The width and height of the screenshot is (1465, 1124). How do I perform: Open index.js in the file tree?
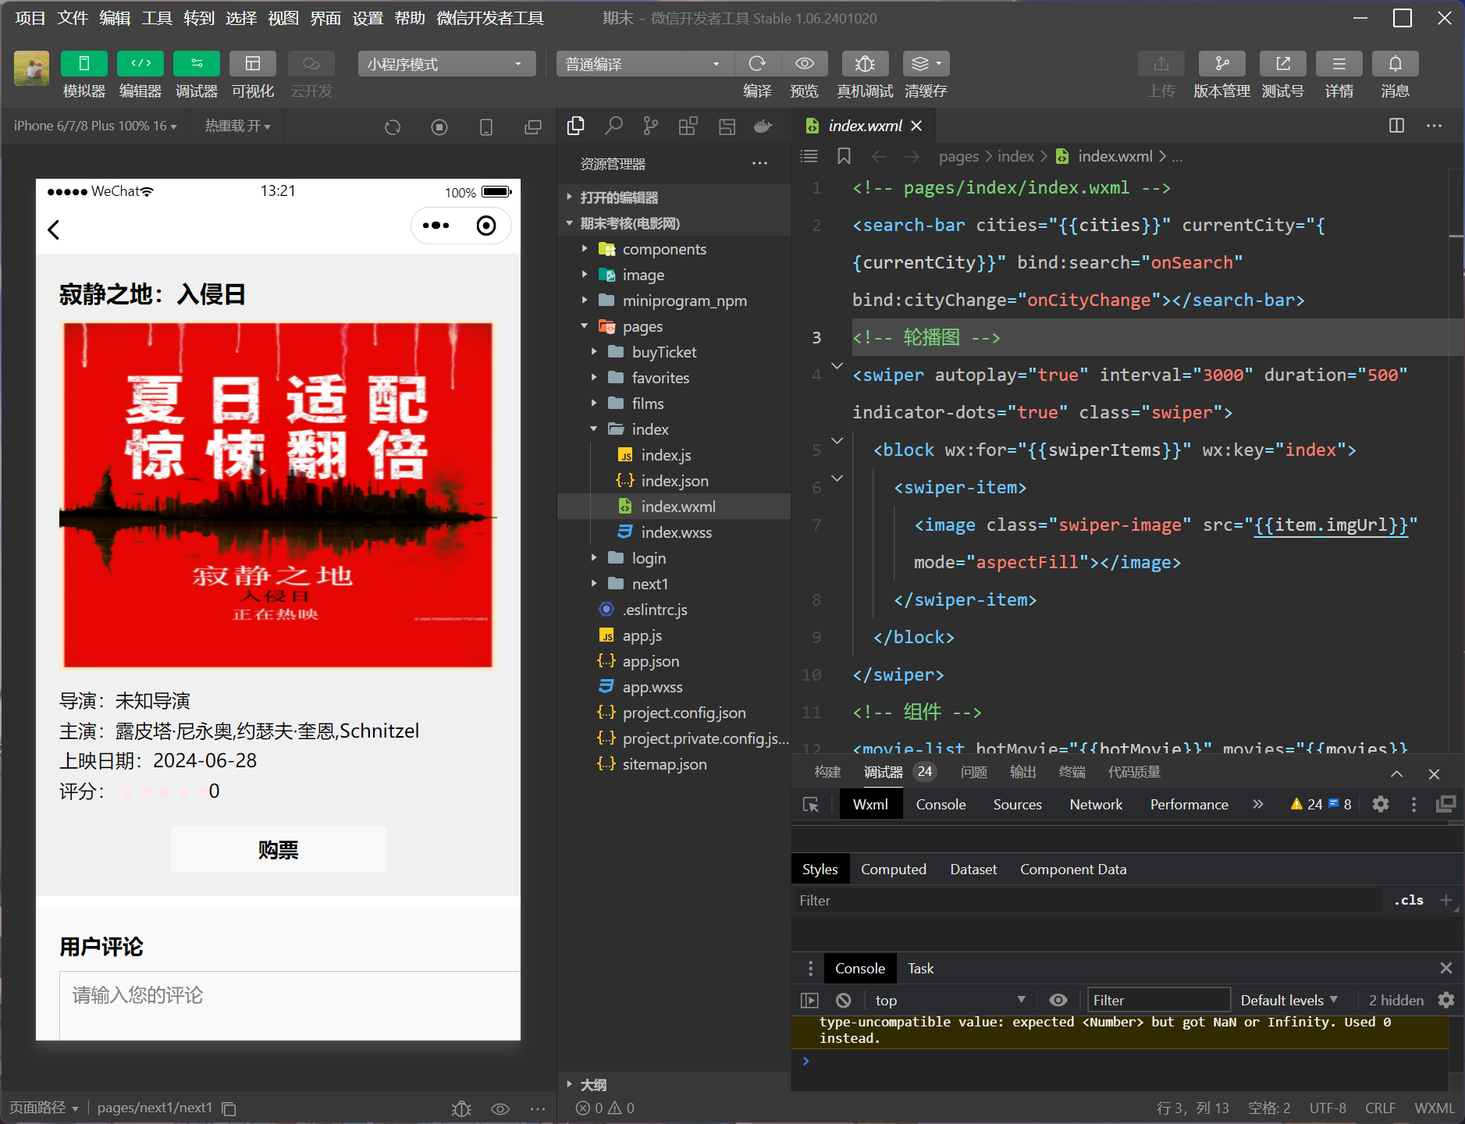666,455
